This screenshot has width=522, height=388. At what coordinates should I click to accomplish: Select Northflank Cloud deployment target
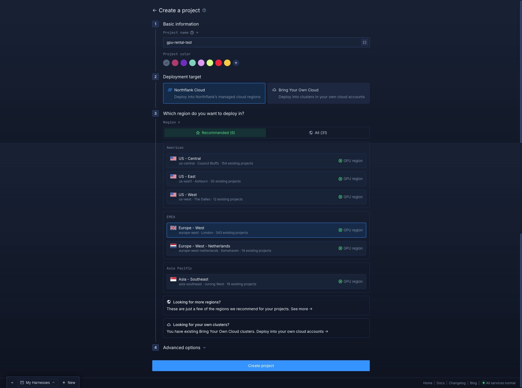(214, 93)
